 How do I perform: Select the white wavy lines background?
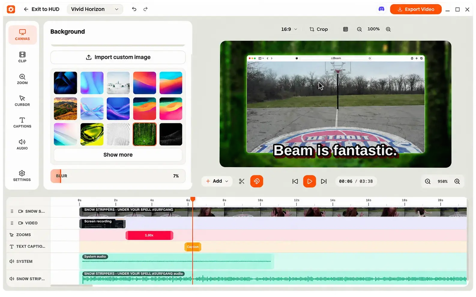click(118, 134)
